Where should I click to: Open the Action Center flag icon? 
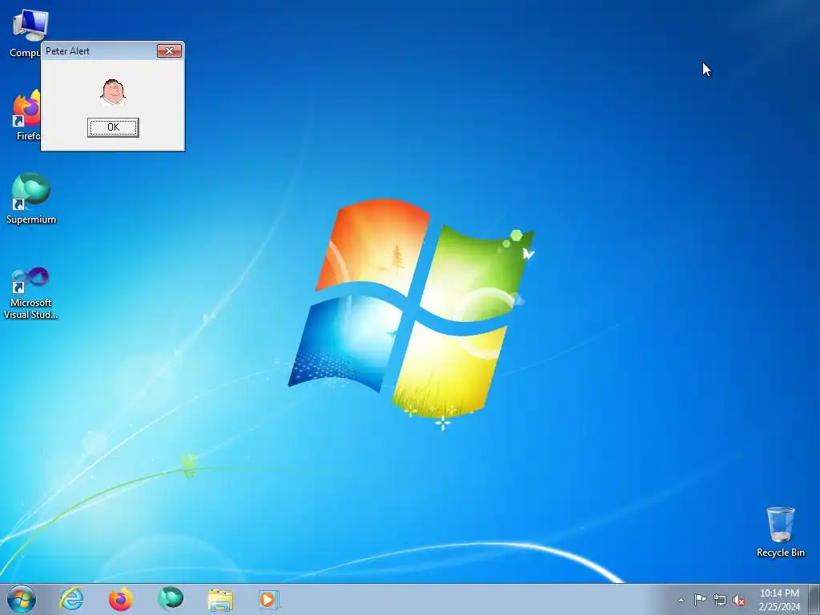coord(700,600)
